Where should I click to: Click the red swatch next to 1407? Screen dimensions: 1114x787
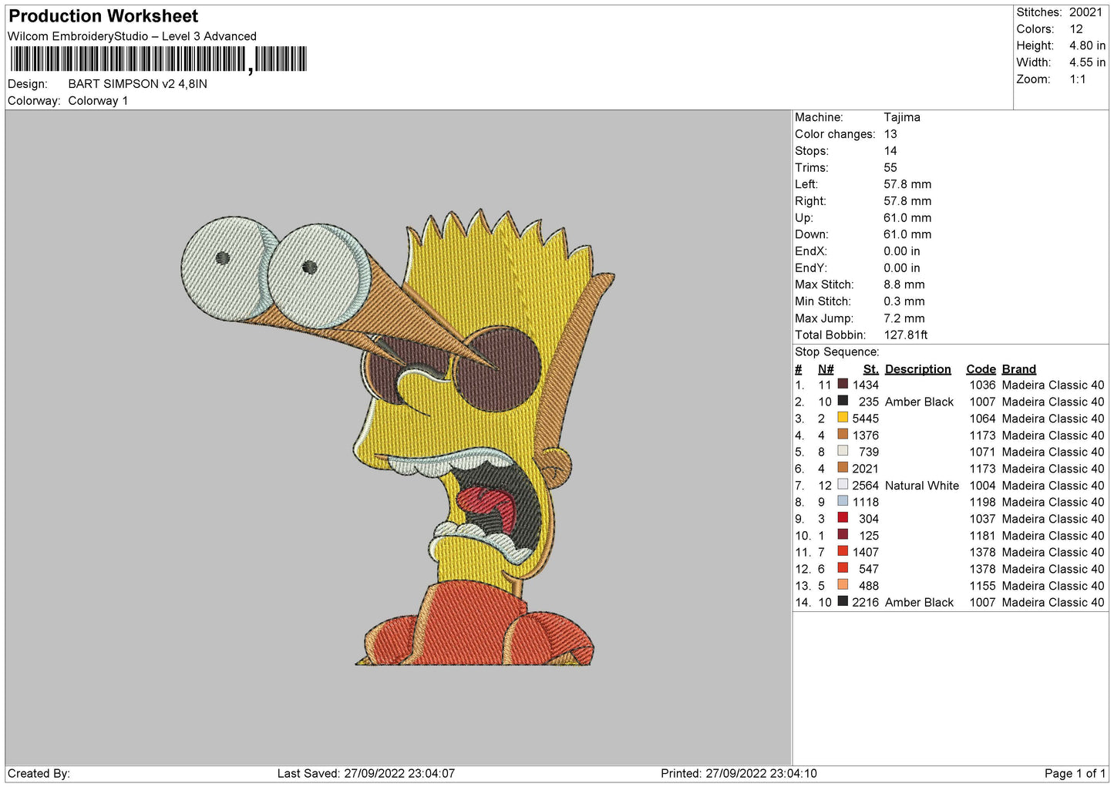(843, 551)
